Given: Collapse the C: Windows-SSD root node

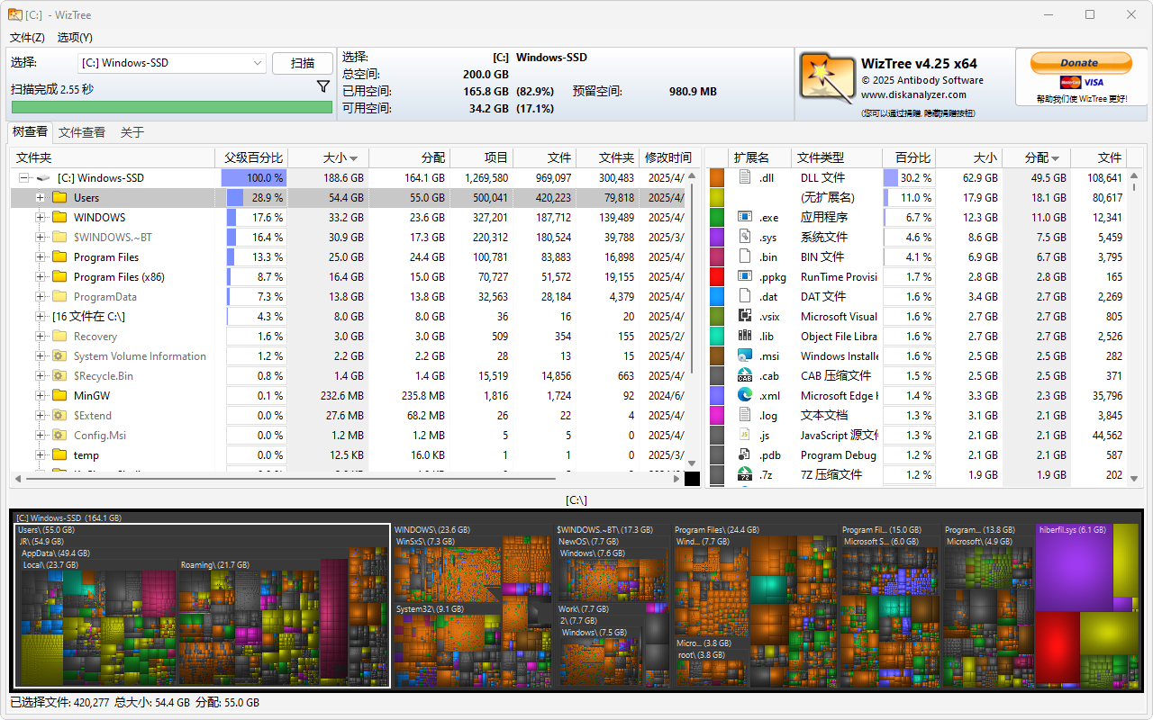Looking at the screenshot, I should pos(24,178).
